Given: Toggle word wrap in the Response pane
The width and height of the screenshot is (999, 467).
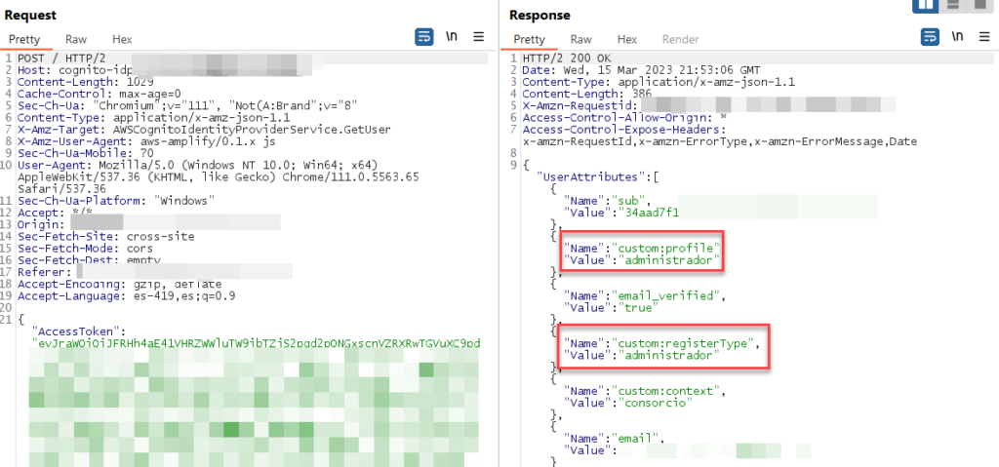Looking at the screenshot, I should pos(930,37).
